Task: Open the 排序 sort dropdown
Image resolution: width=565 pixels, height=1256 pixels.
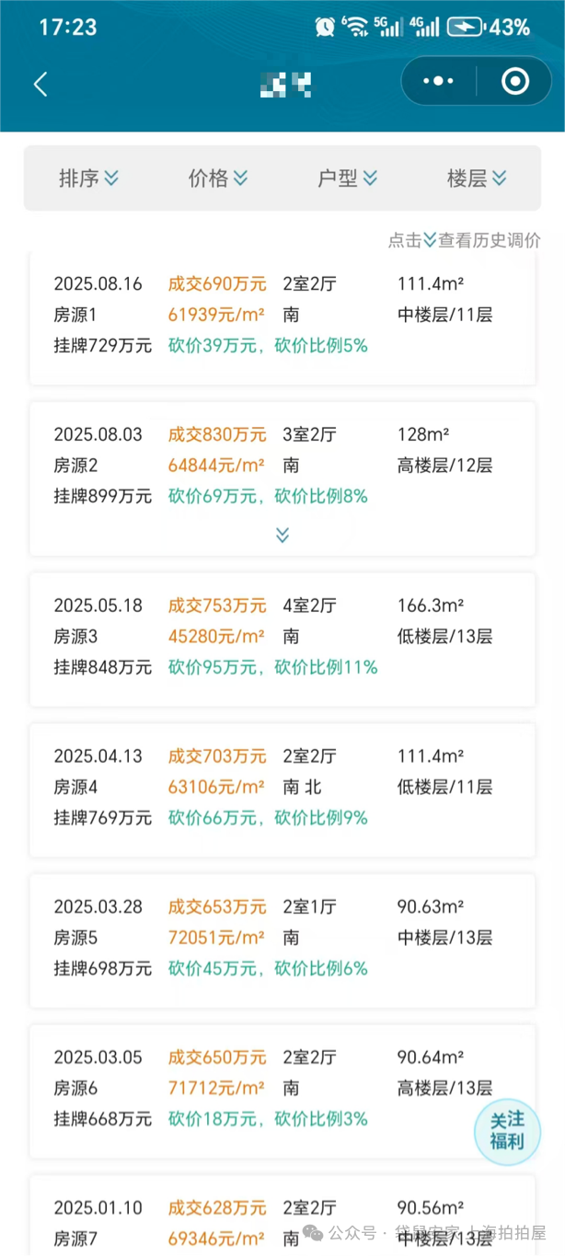Action: [x=88, y=179]
